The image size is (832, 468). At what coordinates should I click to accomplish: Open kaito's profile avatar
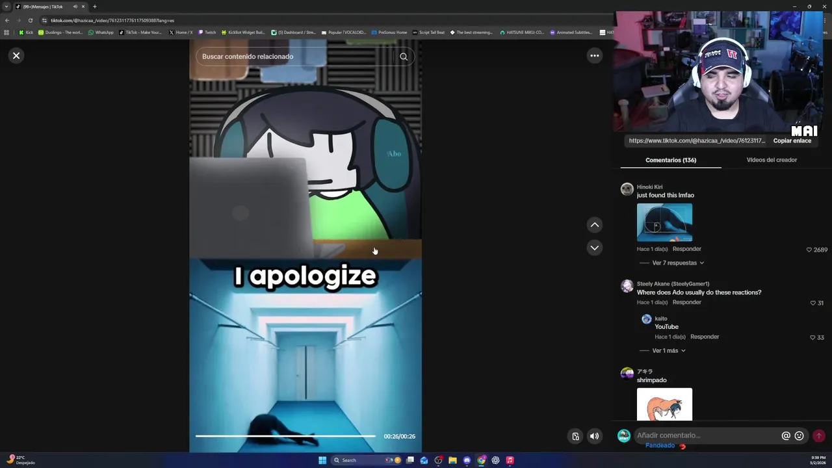646,319
